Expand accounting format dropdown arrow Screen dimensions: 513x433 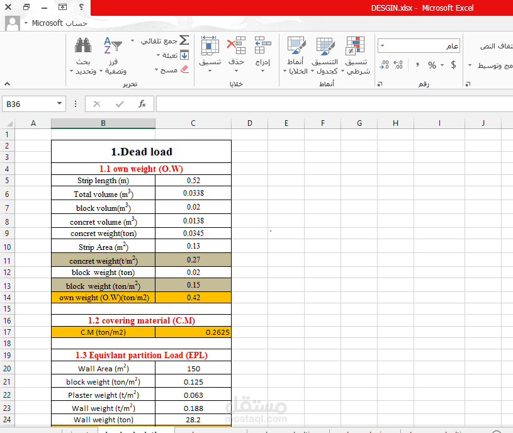(x=442, y=65)
